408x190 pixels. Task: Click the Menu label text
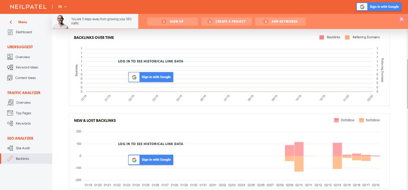tap(22, 22)
